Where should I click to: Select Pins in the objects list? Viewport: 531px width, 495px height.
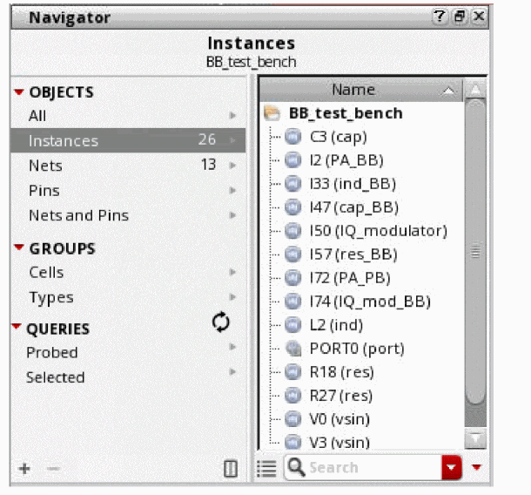(44, 190)
